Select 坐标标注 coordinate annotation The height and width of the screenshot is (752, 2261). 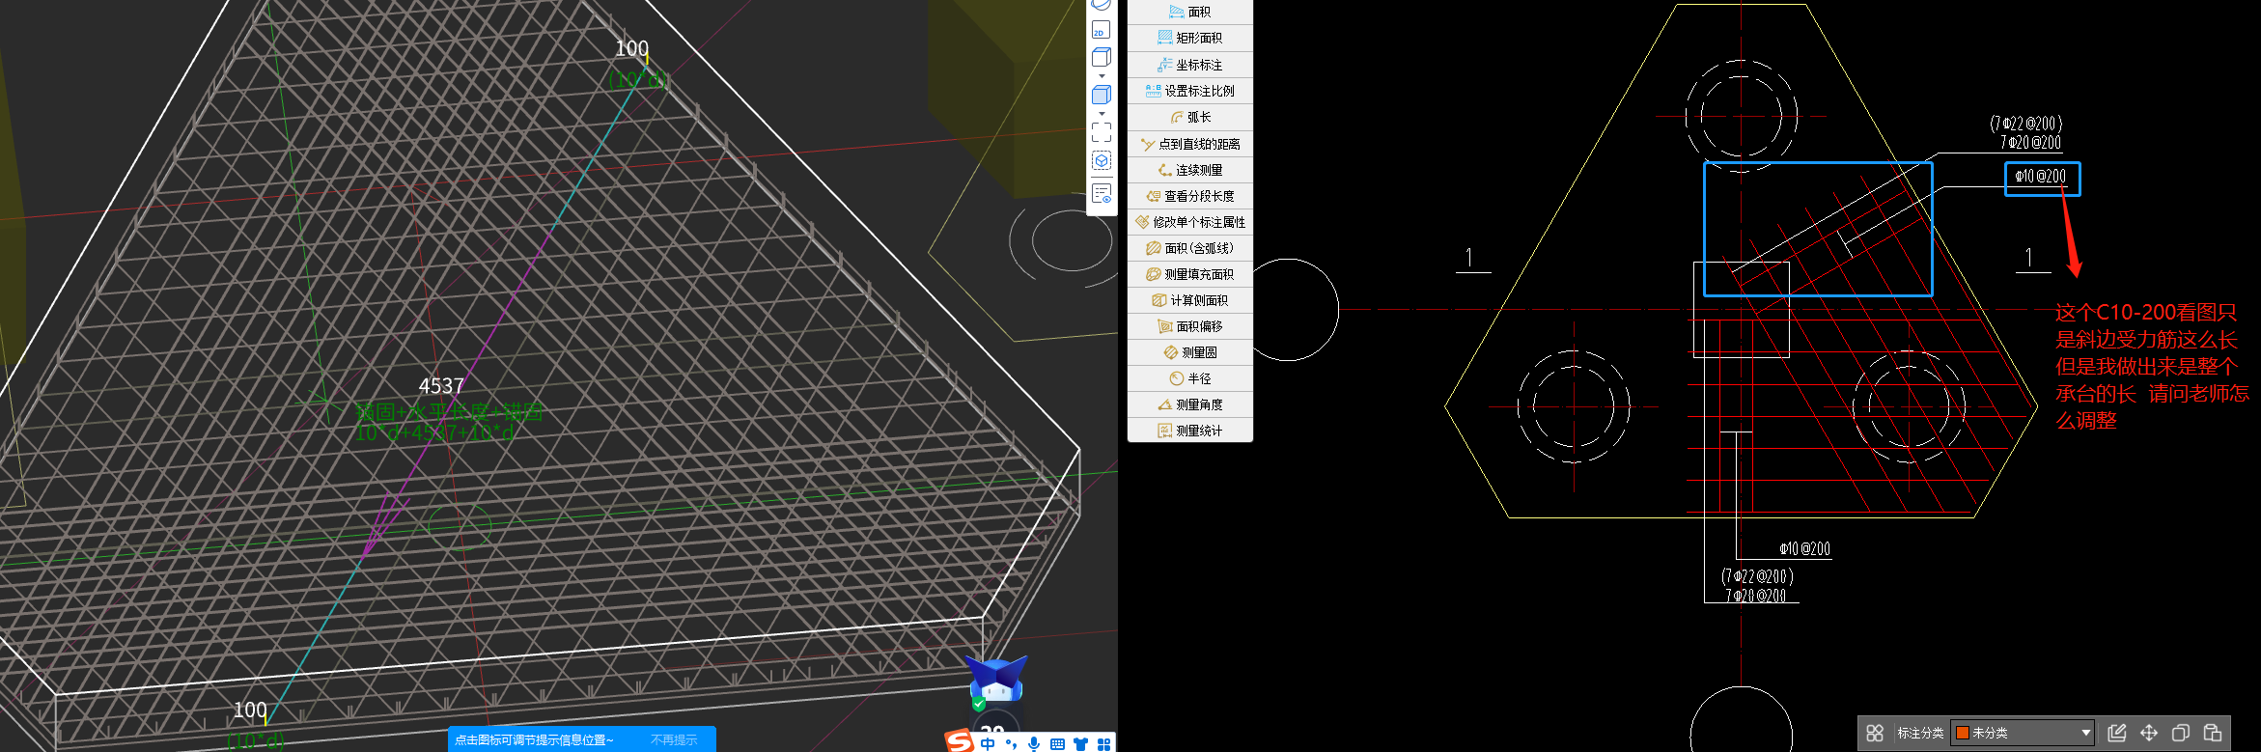tap(1189, 65)
